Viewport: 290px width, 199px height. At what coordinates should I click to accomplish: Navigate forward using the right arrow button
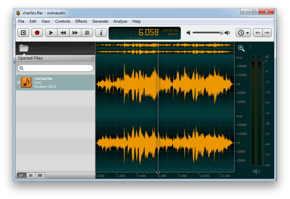tap(267, 32)
